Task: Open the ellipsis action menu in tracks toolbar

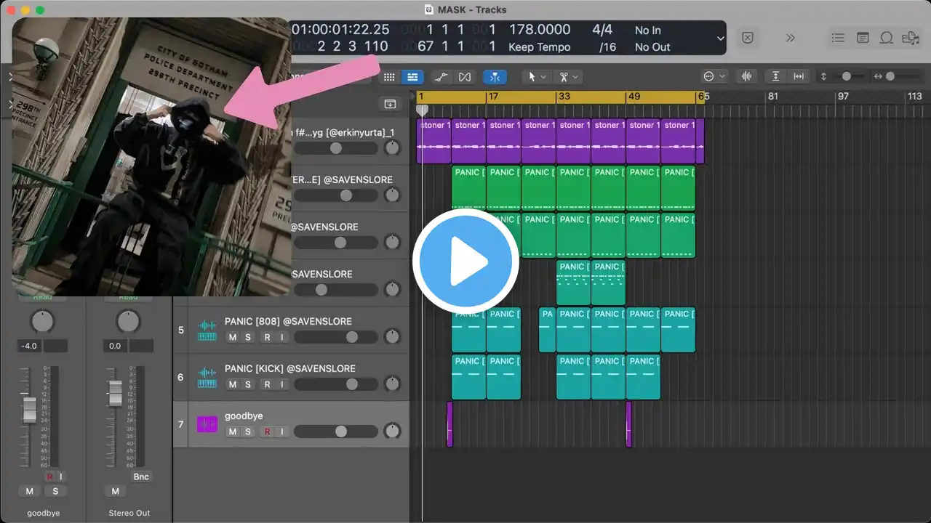Action: tap(714, 76)
